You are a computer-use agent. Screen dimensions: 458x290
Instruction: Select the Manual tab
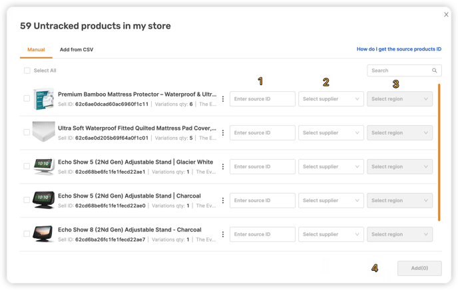tap(36, 50)
